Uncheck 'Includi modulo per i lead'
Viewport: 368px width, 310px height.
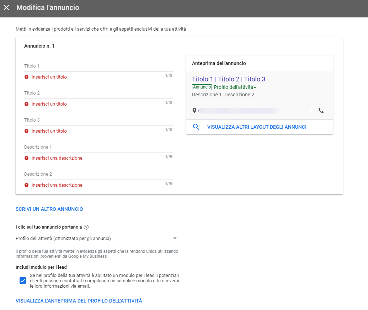[23, 280]
